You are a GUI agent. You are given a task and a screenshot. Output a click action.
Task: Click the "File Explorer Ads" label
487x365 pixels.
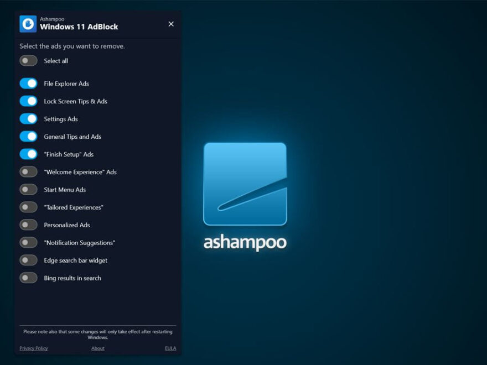click(66, 84)
